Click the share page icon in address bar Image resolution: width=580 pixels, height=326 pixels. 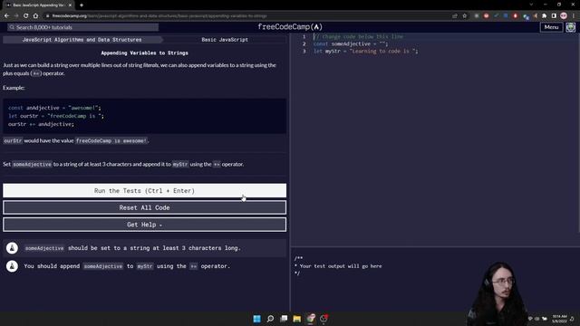coord(455,16)
